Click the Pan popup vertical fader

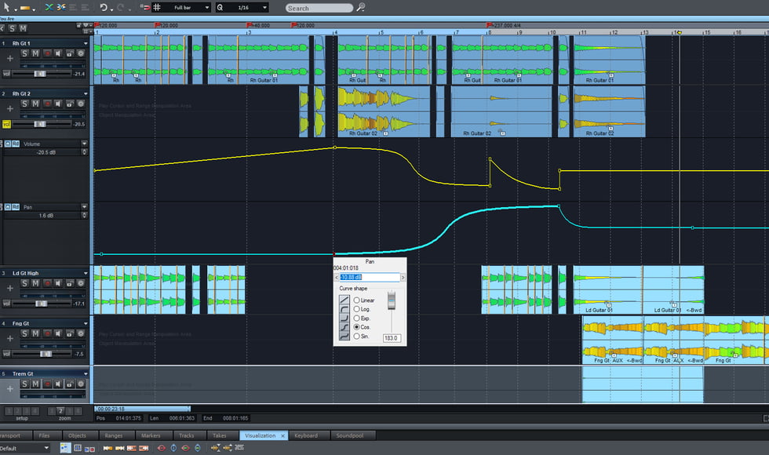coord(392,300)
